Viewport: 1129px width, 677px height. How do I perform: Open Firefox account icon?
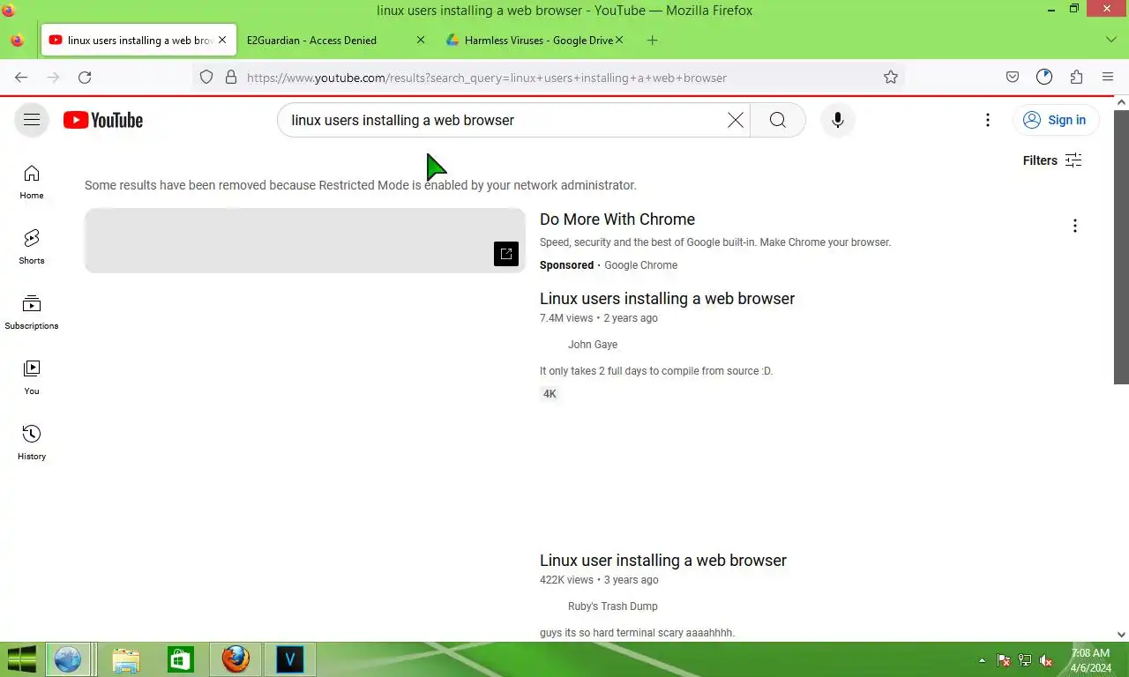coord(1044,78)
